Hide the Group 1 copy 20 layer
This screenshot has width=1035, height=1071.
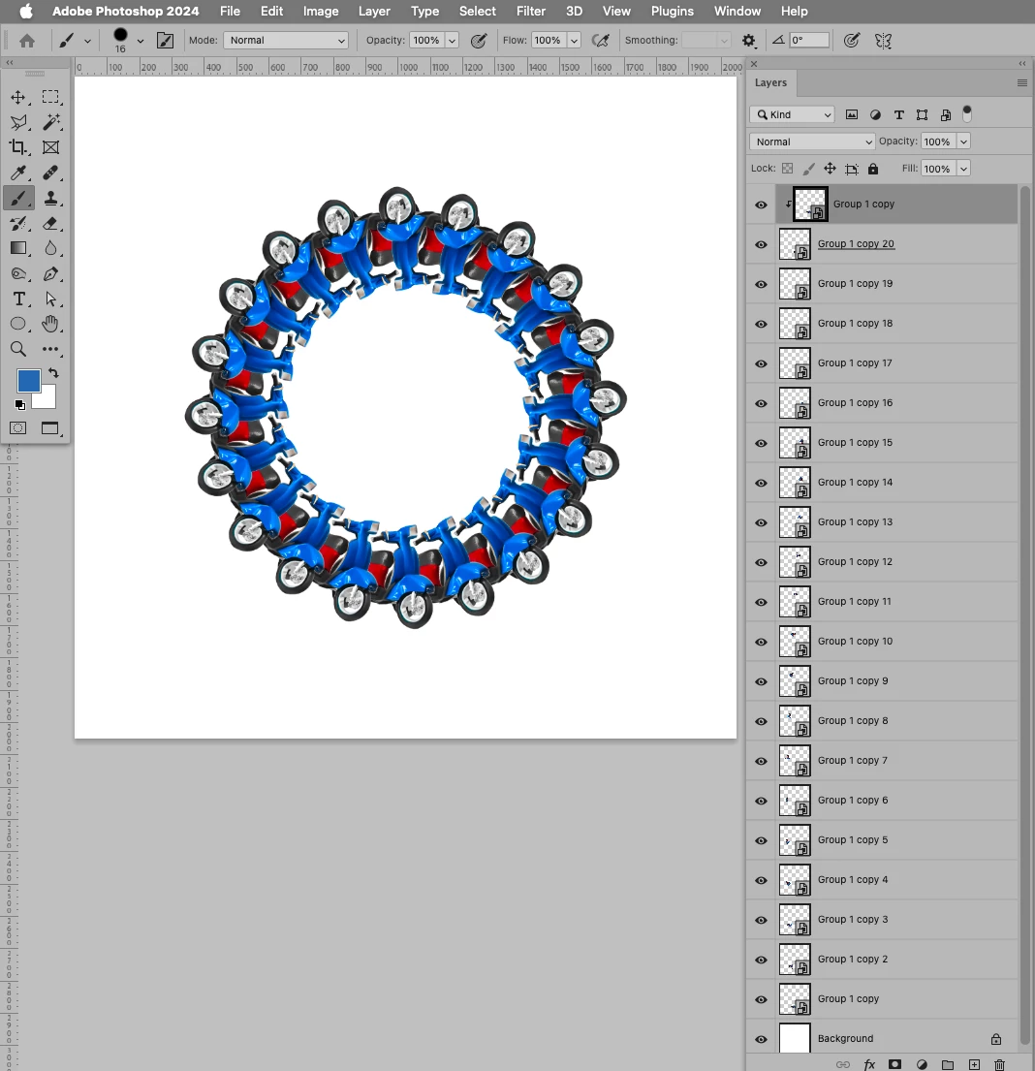[x=761, y=244]
